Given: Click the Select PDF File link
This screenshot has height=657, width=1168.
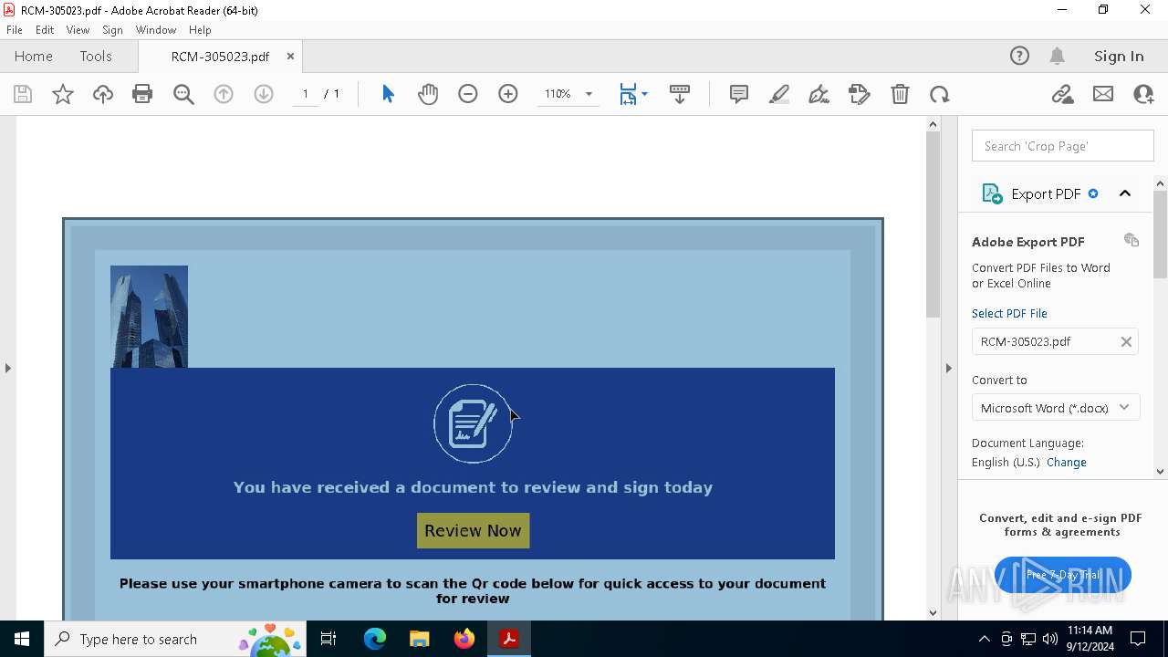Looking at the screenshot, I should 1009,313.
